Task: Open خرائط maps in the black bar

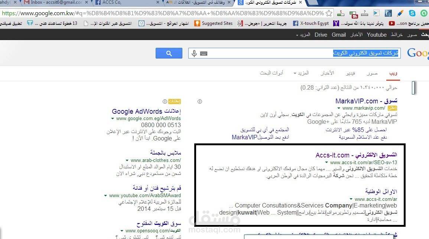Action: coord(397,35)
